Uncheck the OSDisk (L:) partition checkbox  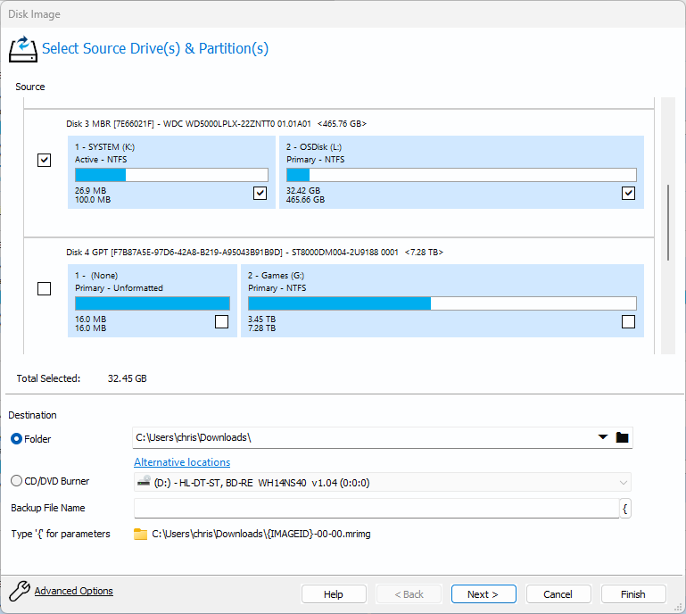628,194
